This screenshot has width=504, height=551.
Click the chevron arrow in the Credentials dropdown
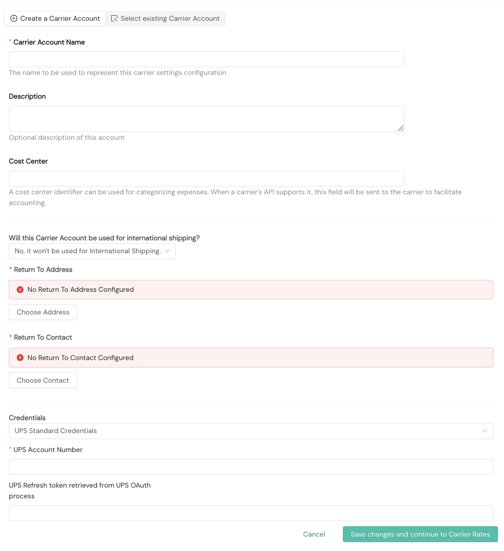pos(484,431)
